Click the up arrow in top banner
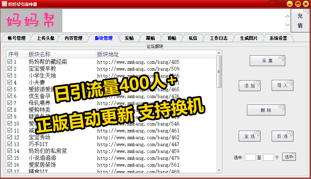311x179 pixels. [x=287, y=16]
